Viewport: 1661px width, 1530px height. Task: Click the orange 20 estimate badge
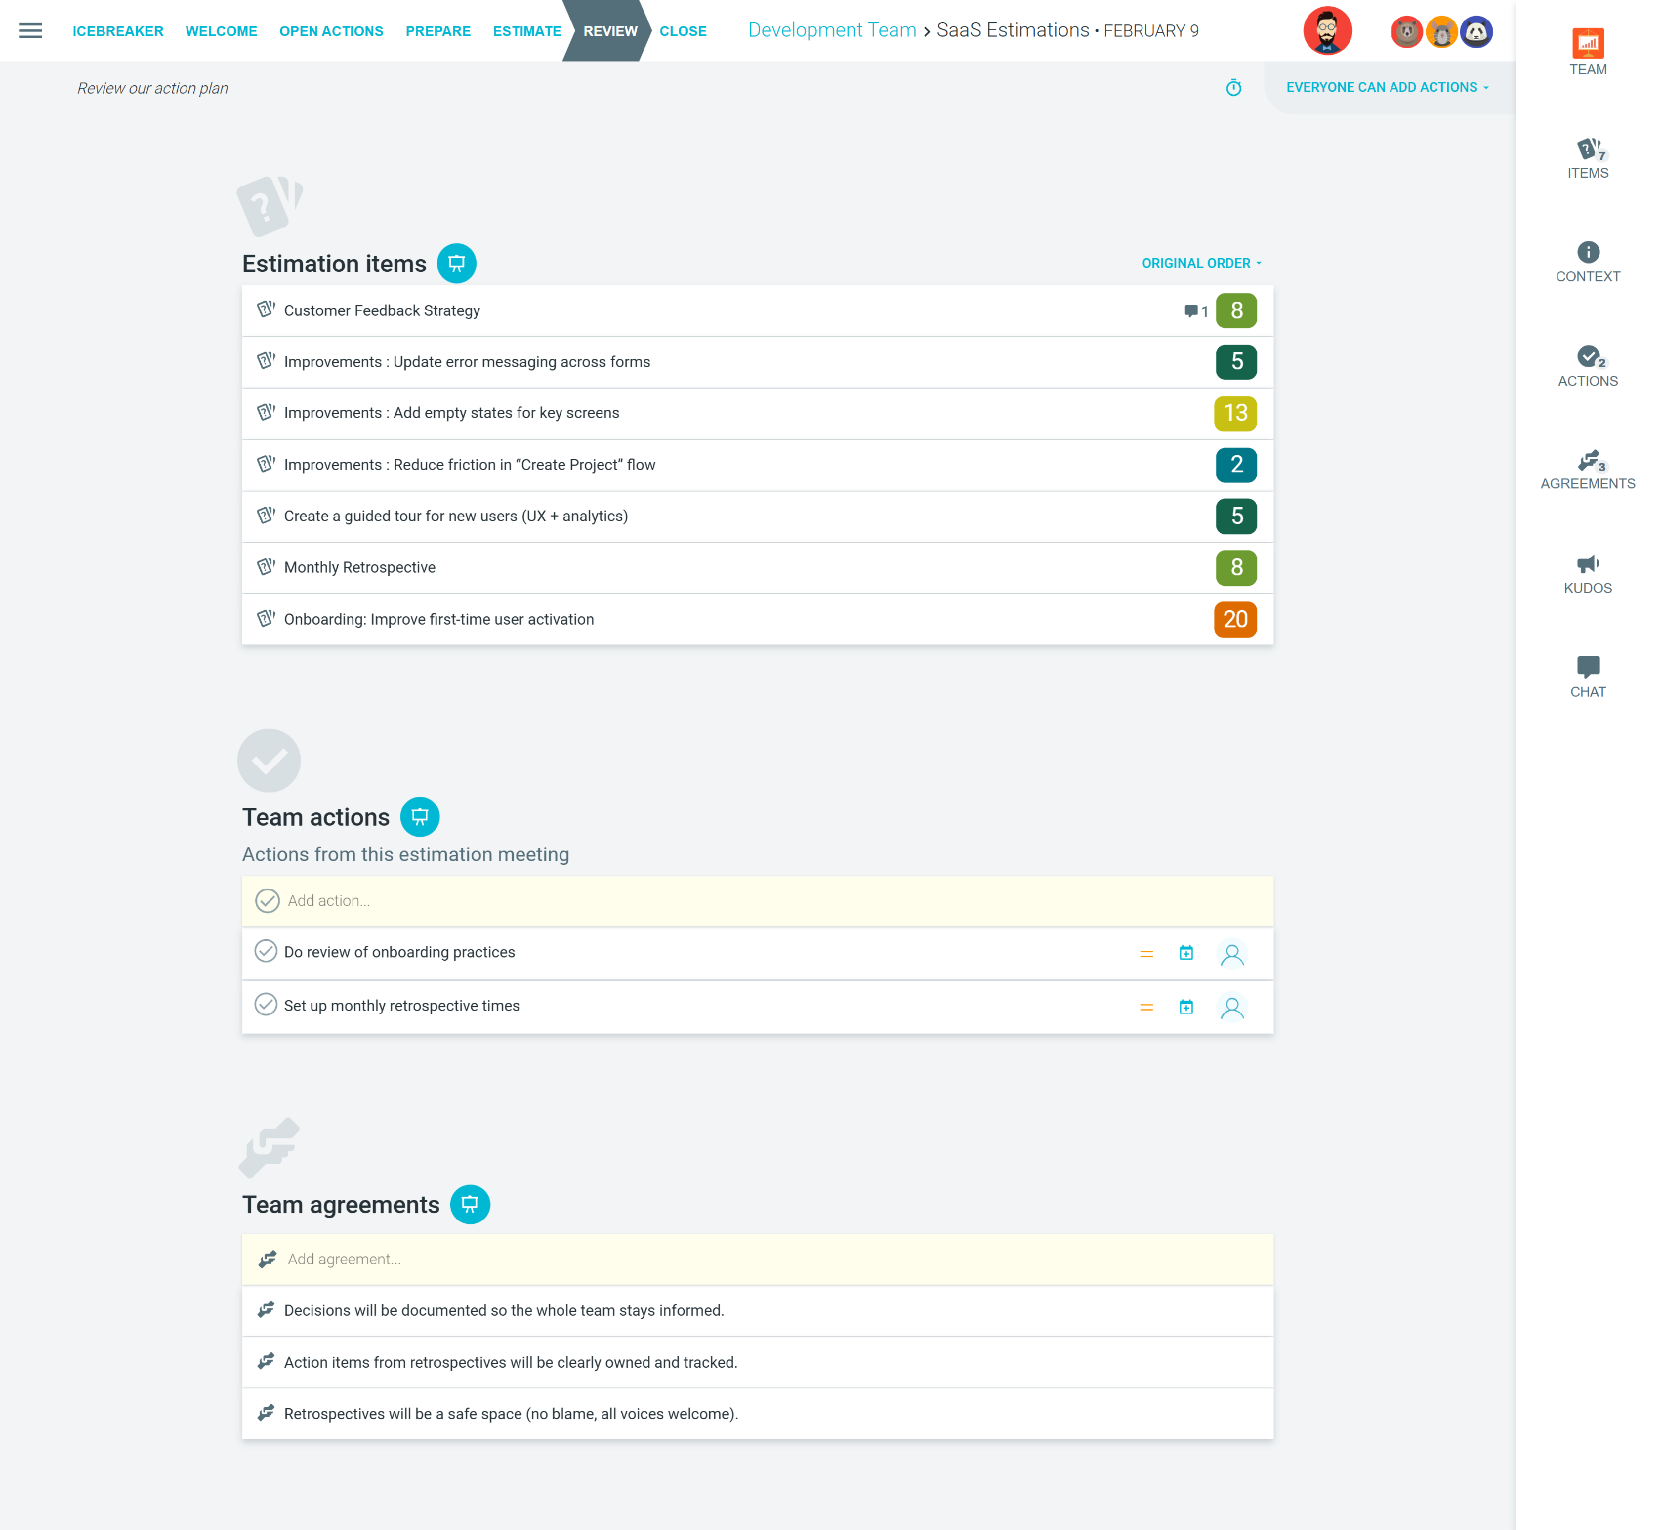pos(1235,619)
